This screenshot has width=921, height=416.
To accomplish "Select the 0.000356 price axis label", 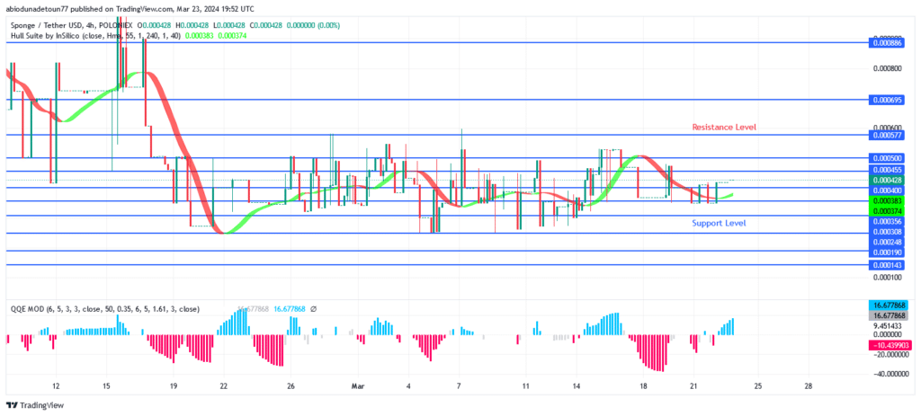I will 888,221.
